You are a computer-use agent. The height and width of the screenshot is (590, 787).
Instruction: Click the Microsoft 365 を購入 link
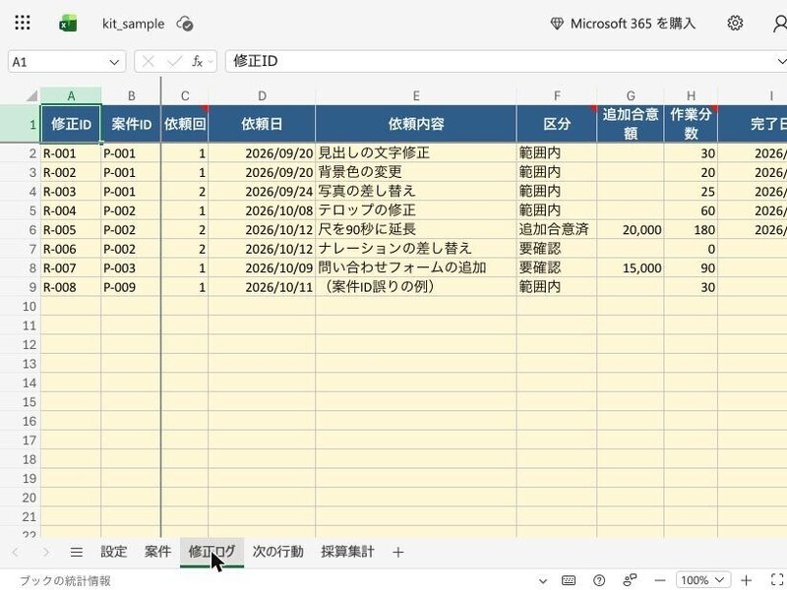(633, 24)
